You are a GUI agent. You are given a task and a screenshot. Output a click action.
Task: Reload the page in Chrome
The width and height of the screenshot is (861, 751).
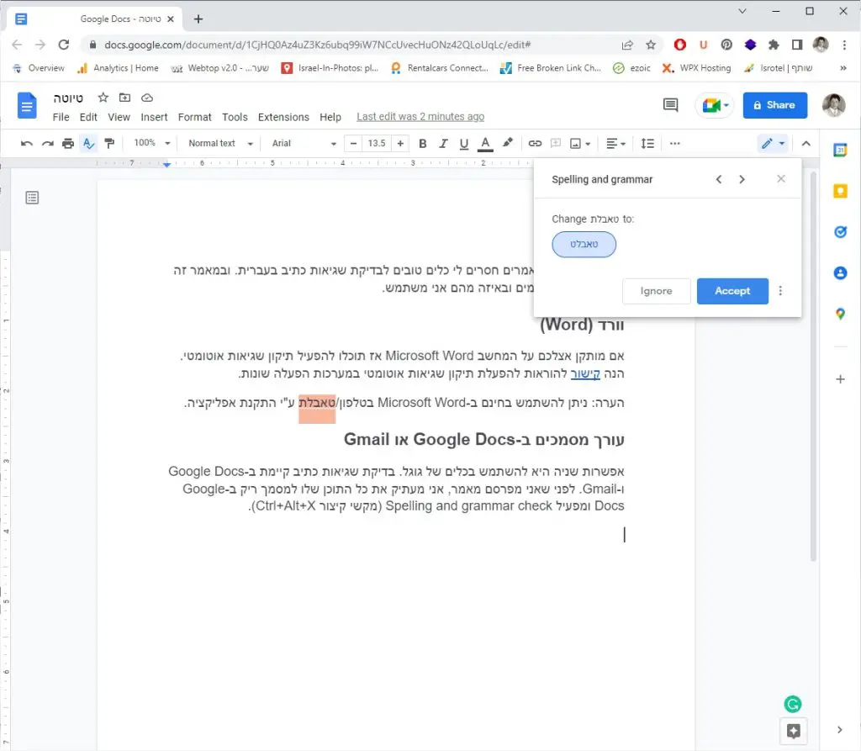coord(64,45)
